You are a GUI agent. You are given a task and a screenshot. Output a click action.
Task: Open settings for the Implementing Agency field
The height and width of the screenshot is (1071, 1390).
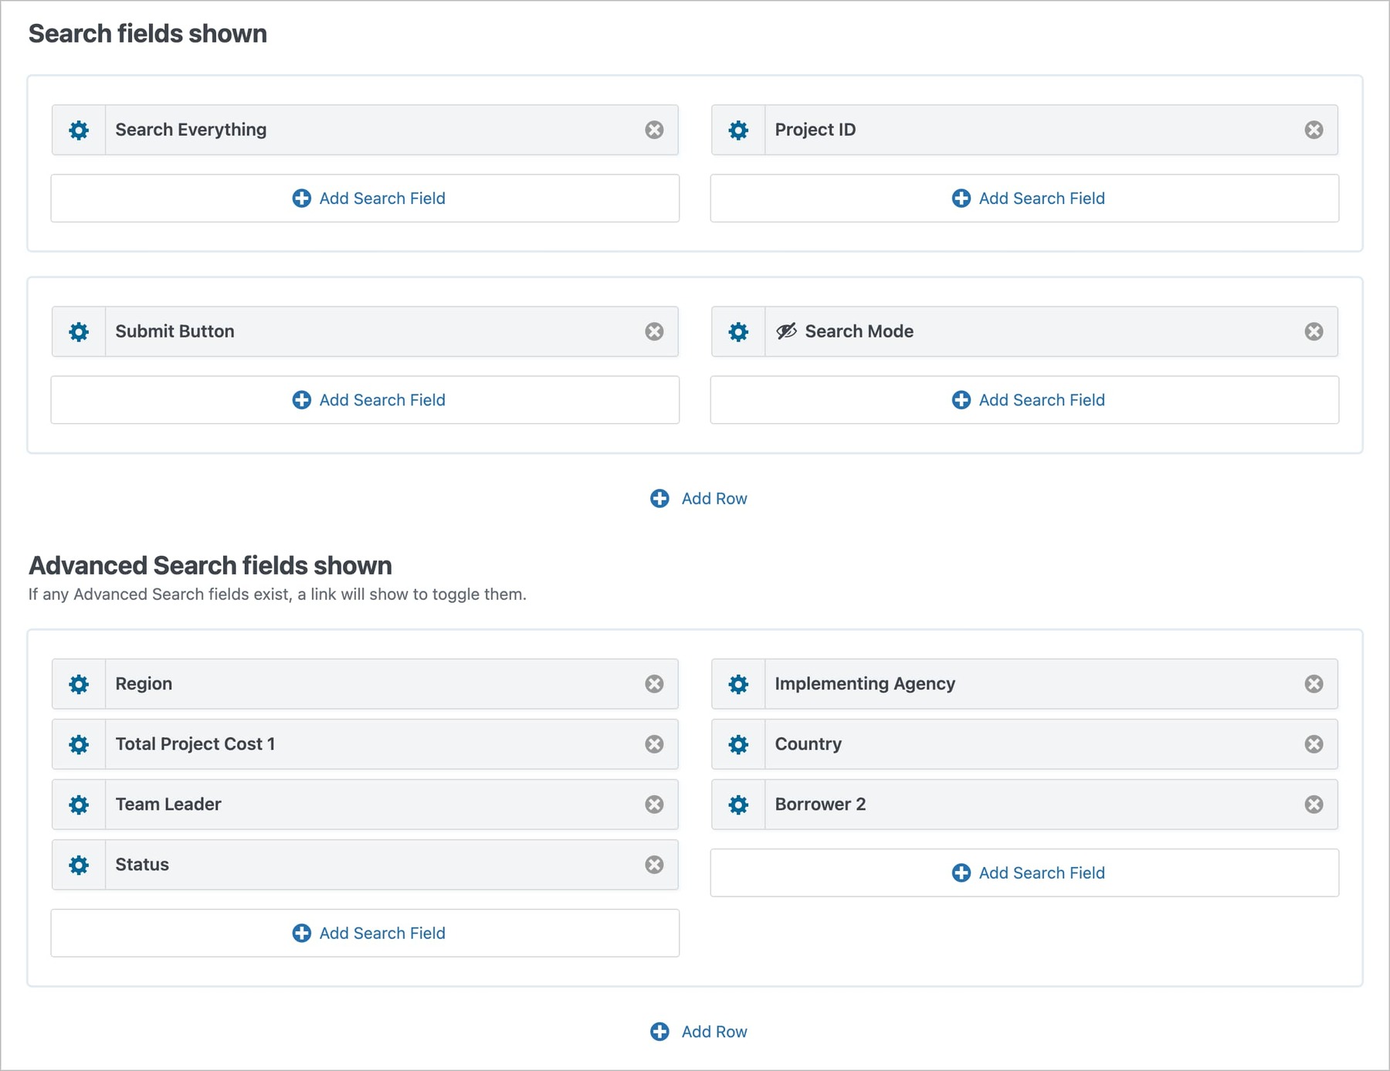click(x=738, y=683)
